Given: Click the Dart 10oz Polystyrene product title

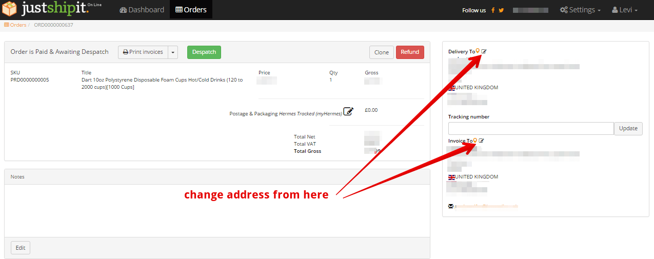Looking at the screenshot, I should [x=162, y=84].
